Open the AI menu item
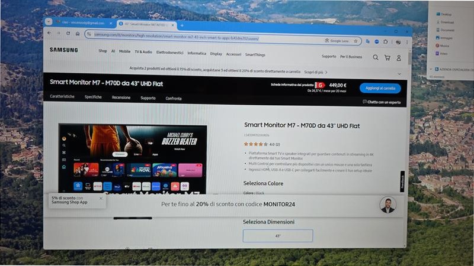This screenshot has height=266, width=474. coord(113,51)
